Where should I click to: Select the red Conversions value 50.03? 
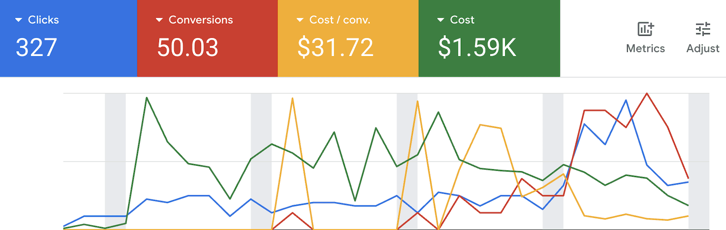(188, 48)
